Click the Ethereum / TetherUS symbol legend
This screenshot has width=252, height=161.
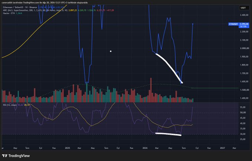[20, 7]
